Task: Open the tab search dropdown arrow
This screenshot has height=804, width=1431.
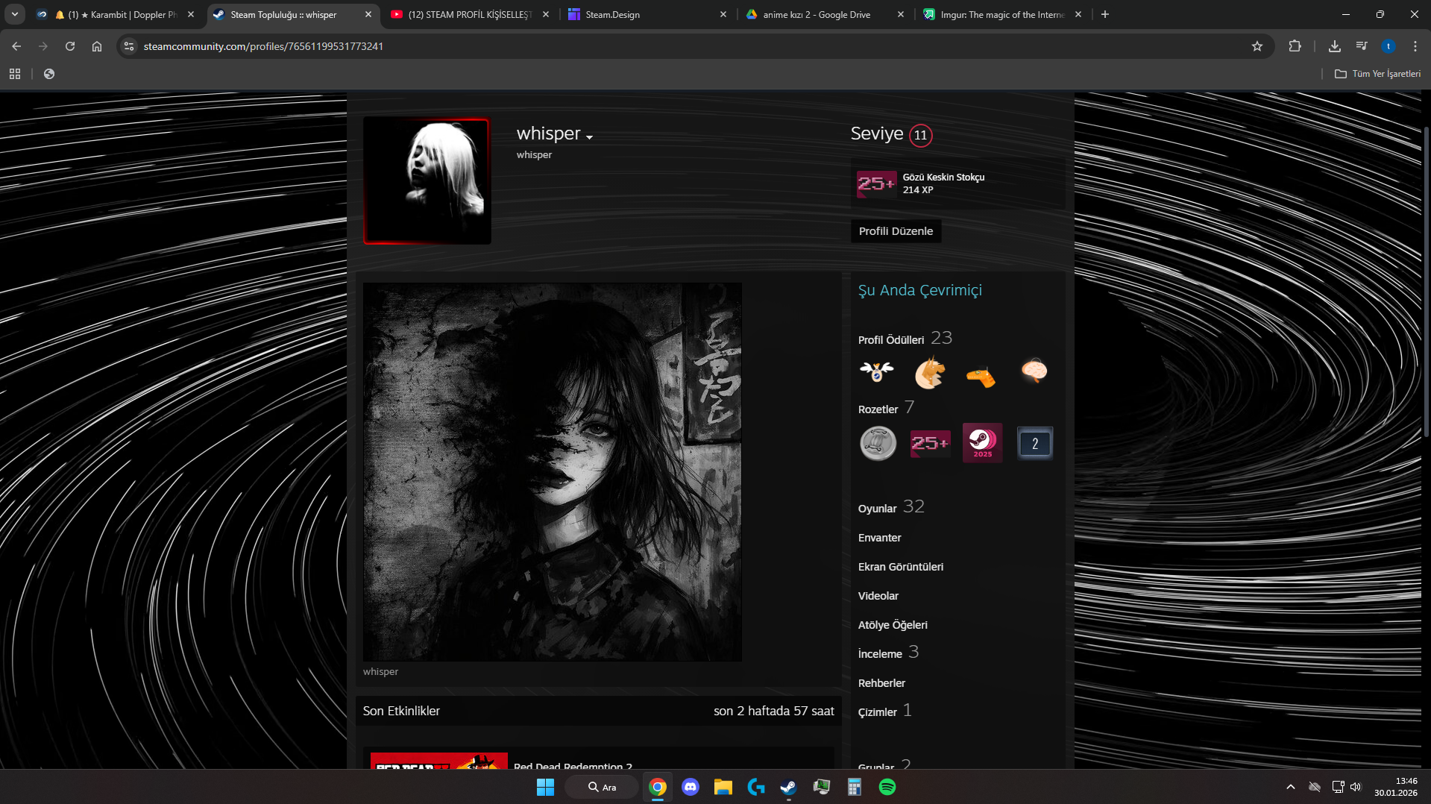Action: click(x=15, y=14)
